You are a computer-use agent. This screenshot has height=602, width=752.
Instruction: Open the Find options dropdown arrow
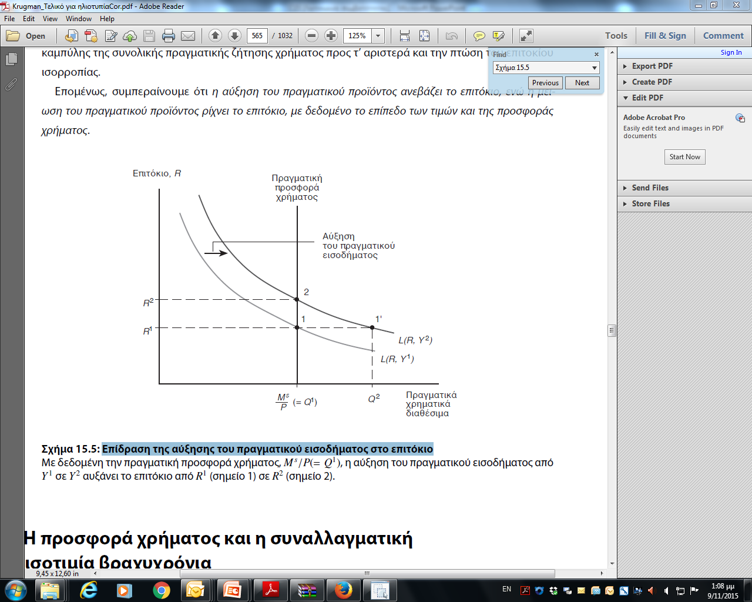pos(595,68)
